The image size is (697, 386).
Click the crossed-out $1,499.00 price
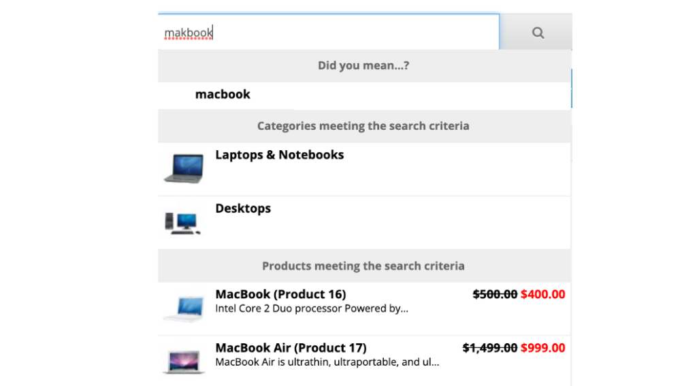click(x=490, y=348)
